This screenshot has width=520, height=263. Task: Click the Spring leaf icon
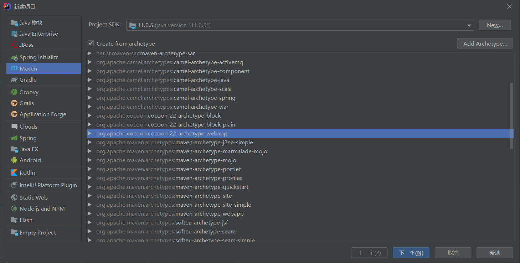[x=14, y=138]
